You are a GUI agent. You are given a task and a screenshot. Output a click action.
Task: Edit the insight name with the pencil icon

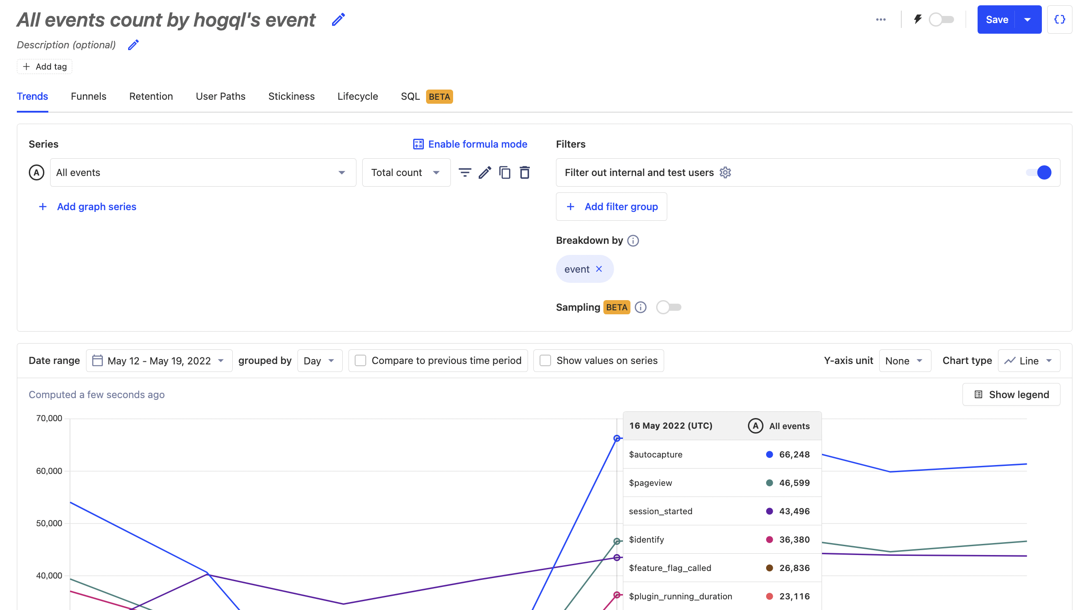click(x=338, y=20)
